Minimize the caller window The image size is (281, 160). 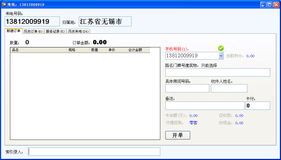(263, 5)
